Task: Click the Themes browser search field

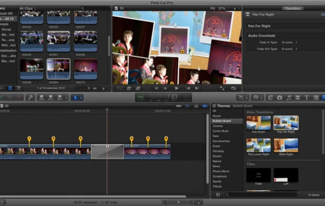Action: [261, 195]
